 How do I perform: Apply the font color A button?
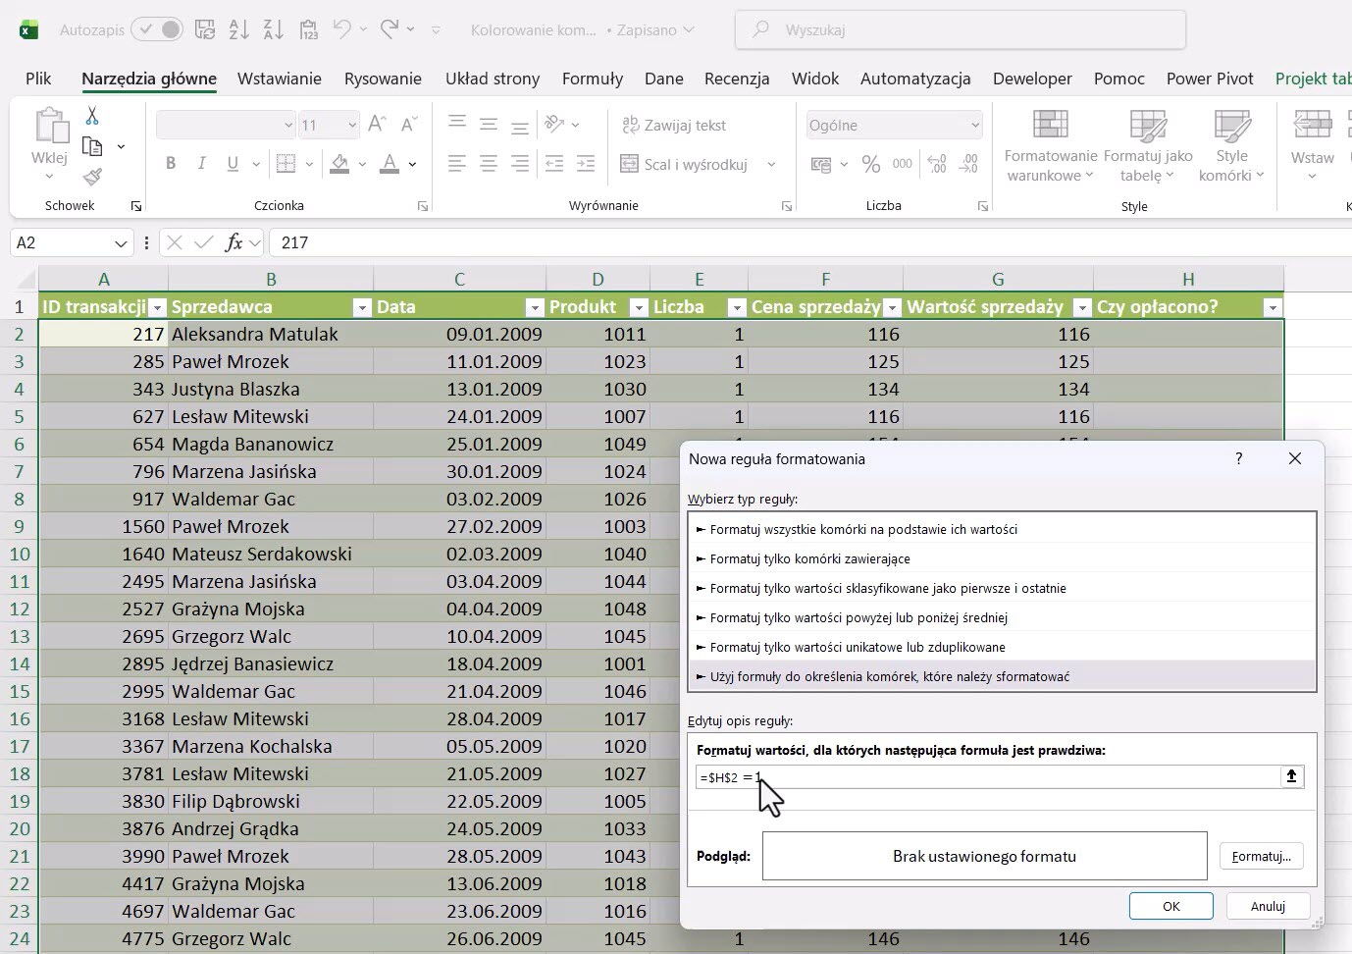coord(390,164)
